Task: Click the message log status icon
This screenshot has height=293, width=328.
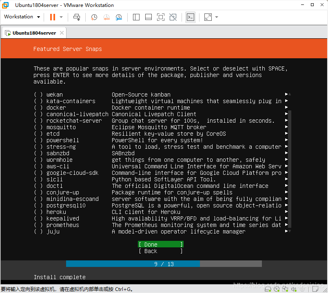Action: click(315, 289)
